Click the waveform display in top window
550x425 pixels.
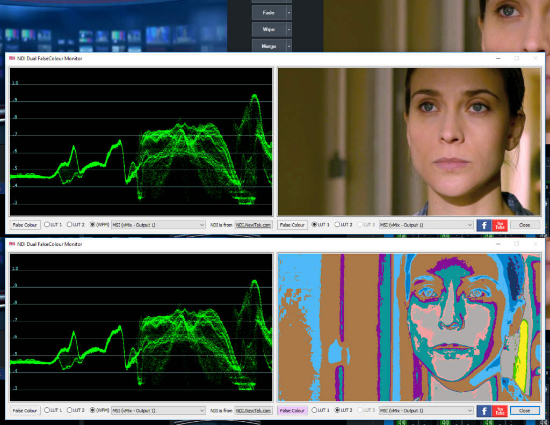pos(141,142)
